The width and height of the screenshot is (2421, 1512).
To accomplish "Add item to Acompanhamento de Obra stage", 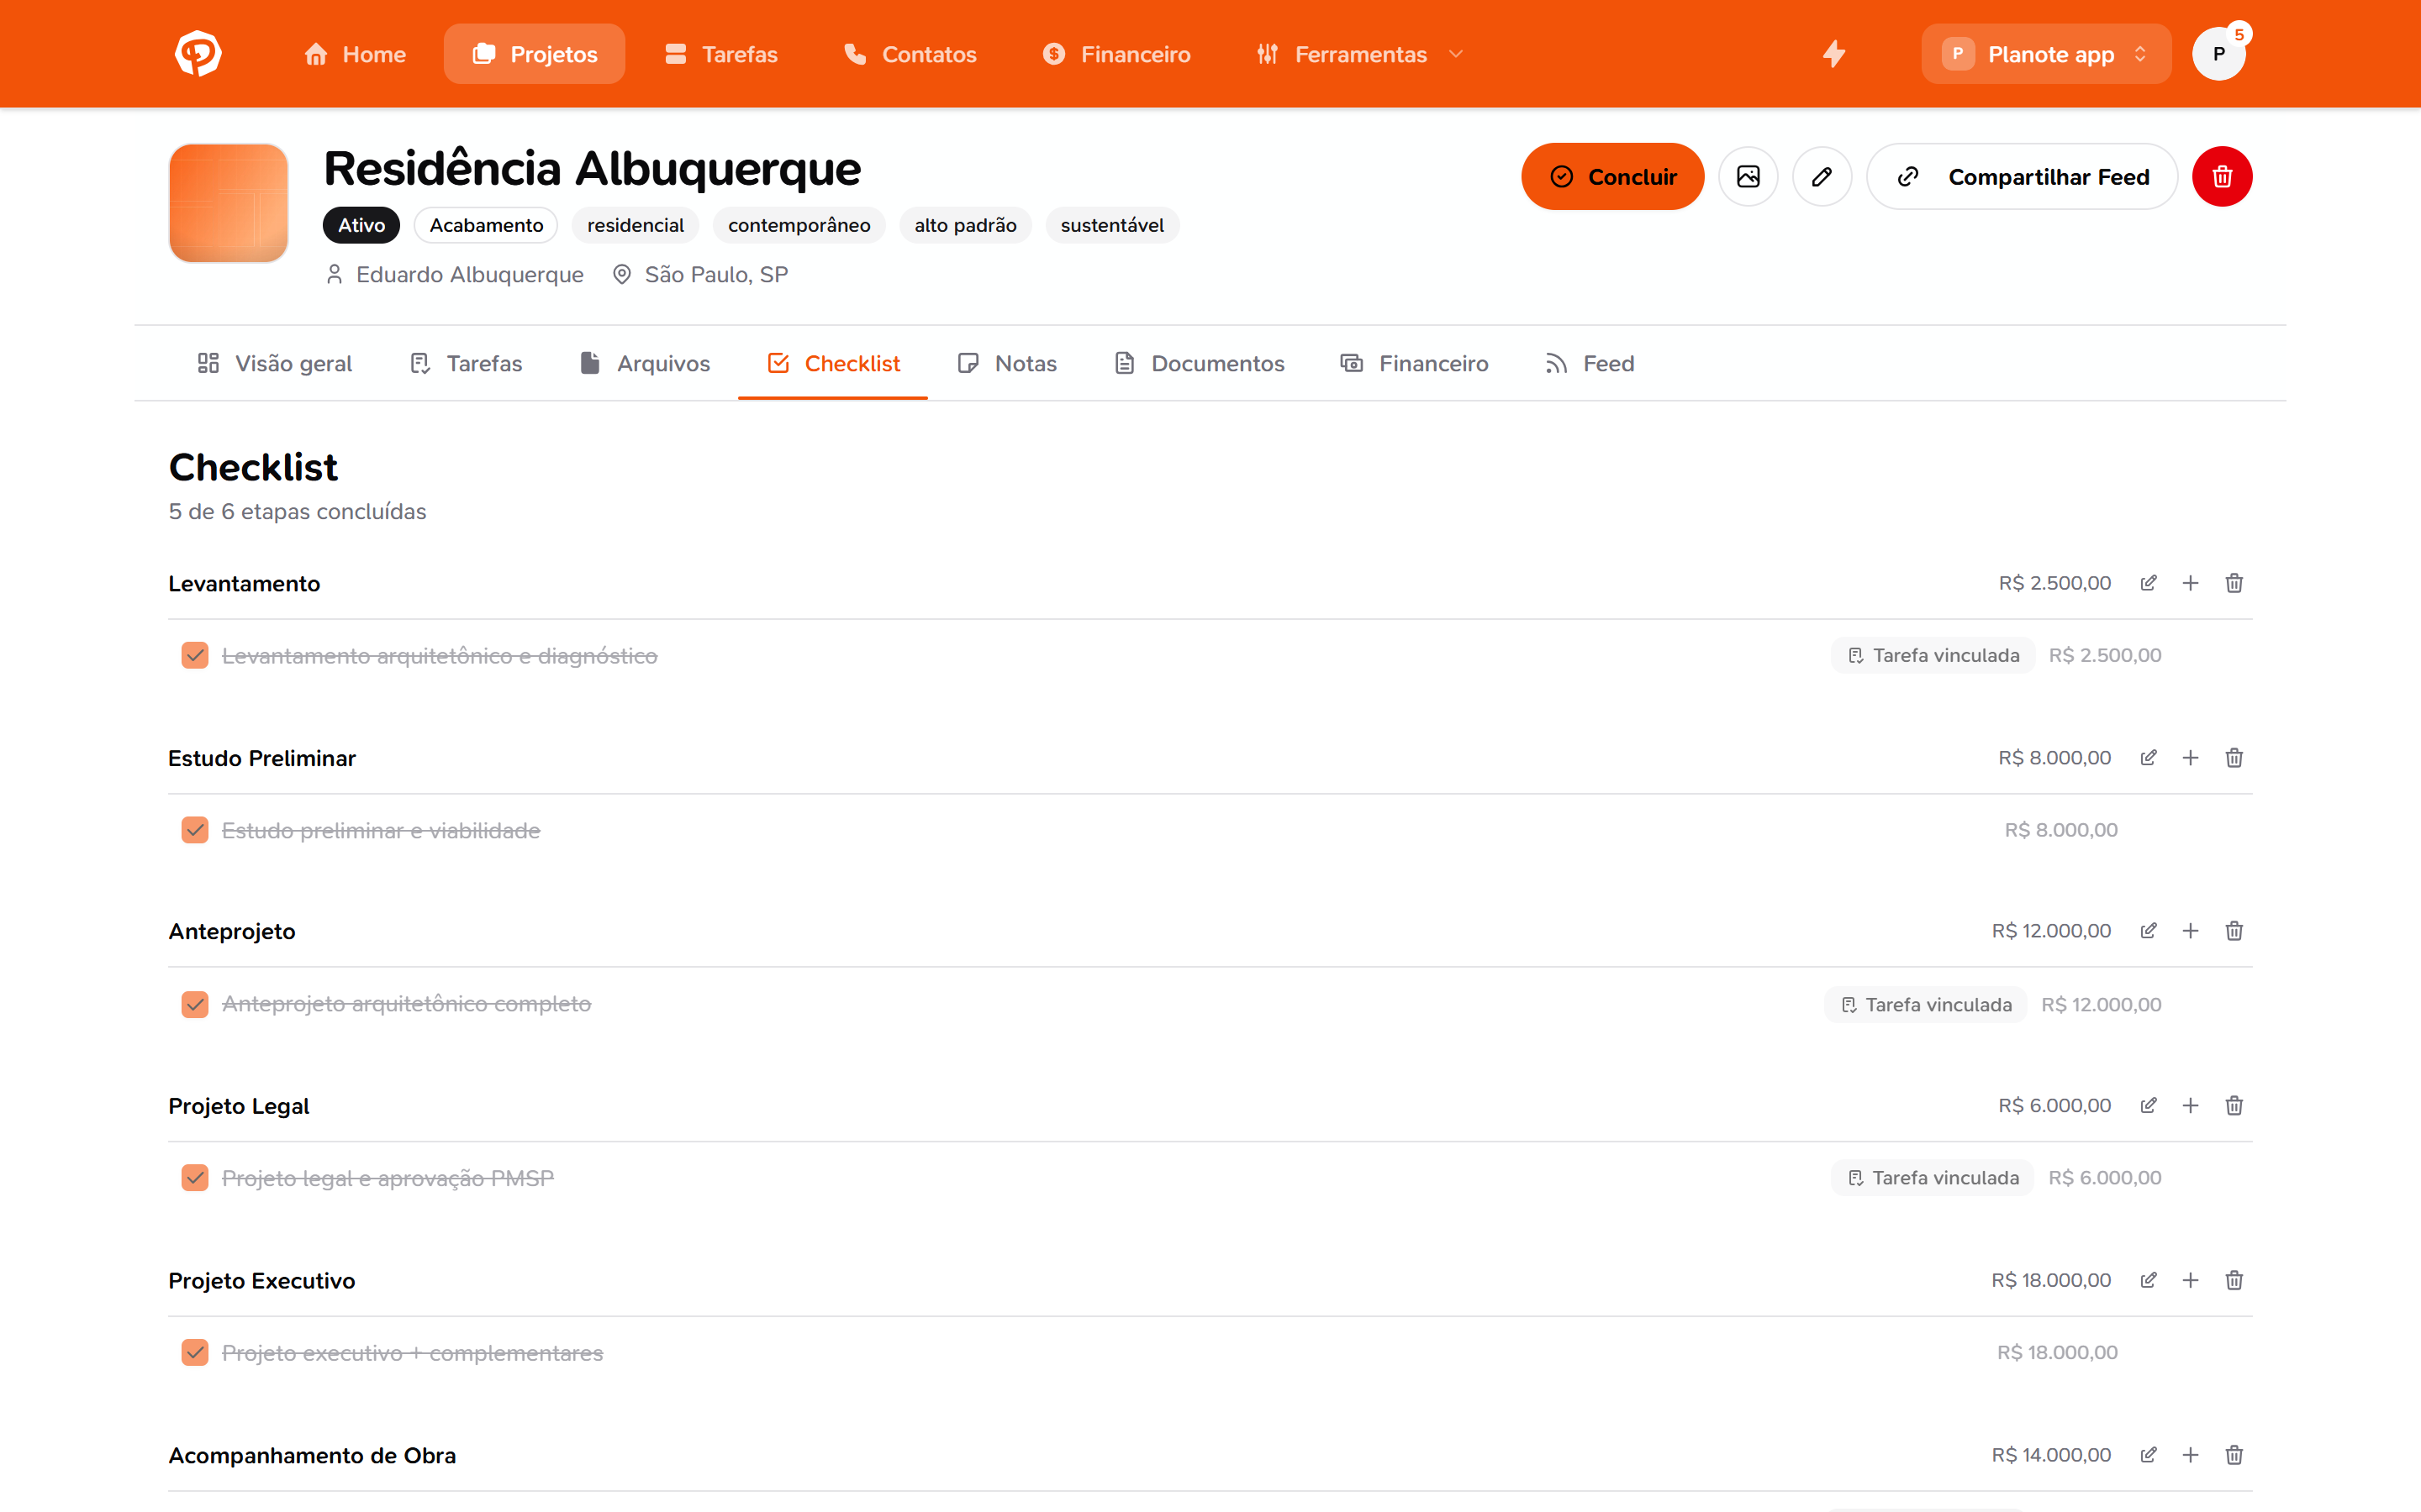I will click(x=2191, y=1455).
